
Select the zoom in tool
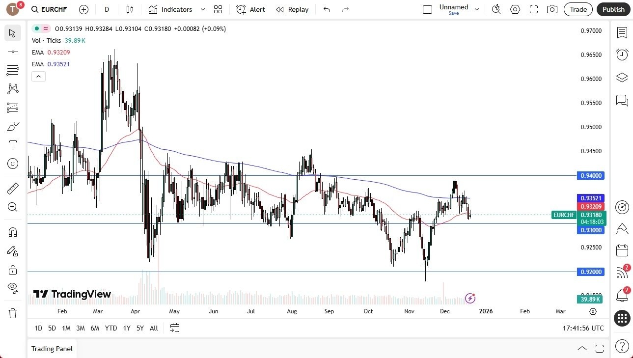[13, 207]
